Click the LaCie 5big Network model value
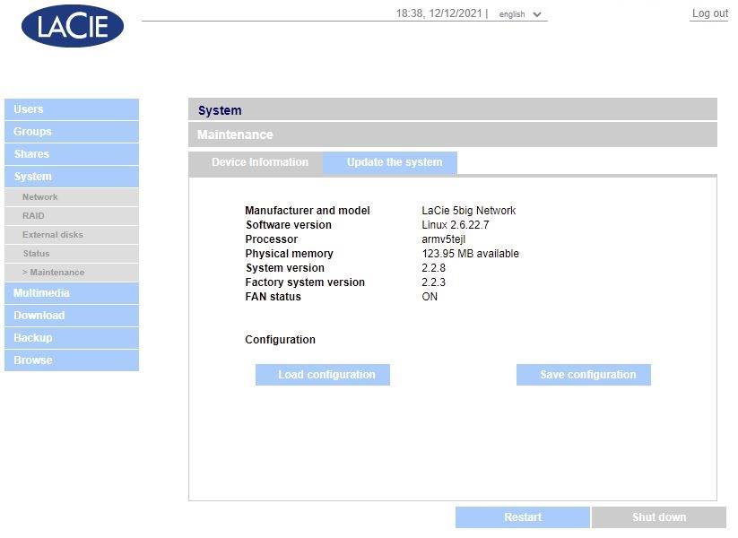 [x=469, y=211]
